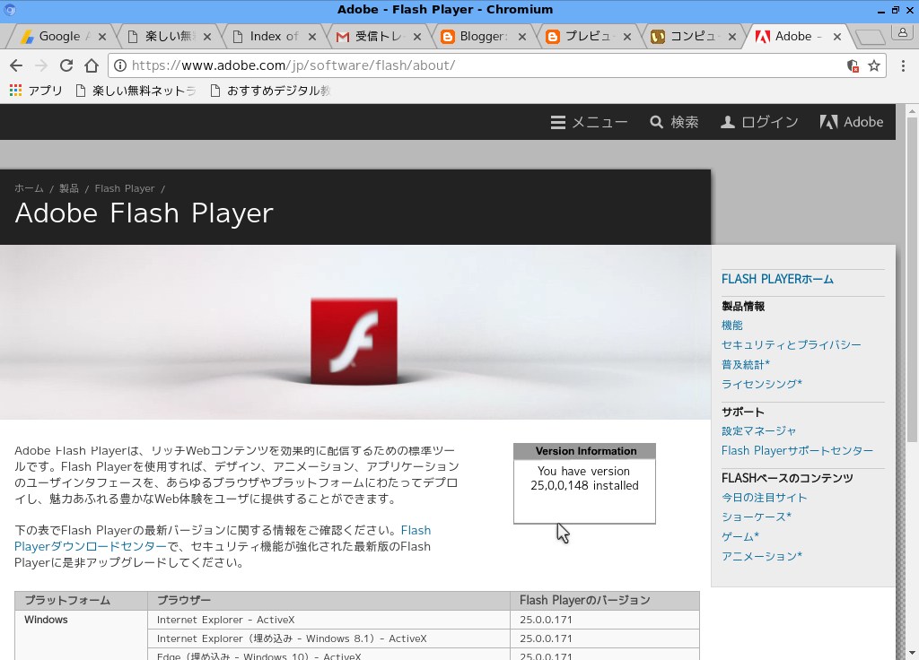Click scrollbar up arrow
919x660 pixels.
click(912, 110)
